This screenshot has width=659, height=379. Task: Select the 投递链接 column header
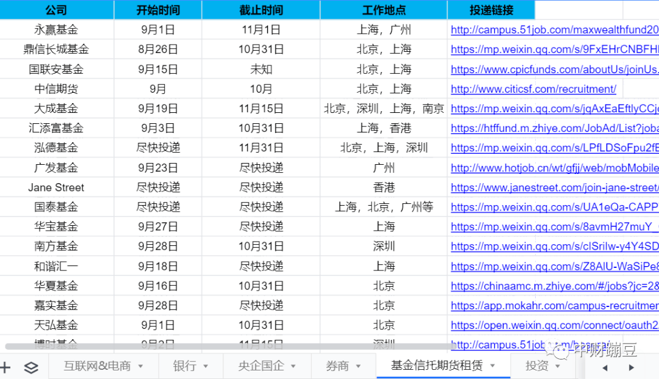[491, 10]
